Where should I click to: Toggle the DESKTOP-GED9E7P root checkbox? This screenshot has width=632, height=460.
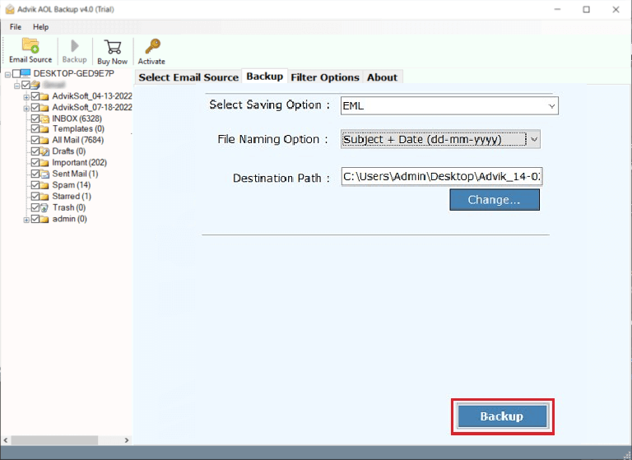16,73
